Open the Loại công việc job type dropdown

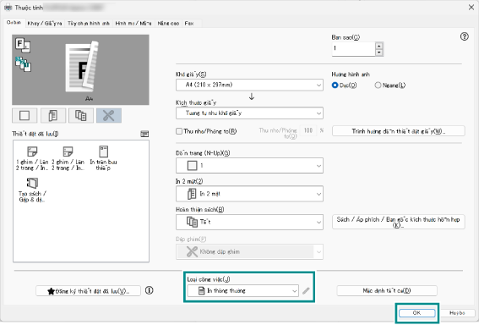(242, 291)
